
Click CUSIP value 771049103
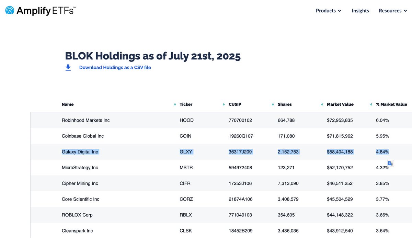[240, 215]
